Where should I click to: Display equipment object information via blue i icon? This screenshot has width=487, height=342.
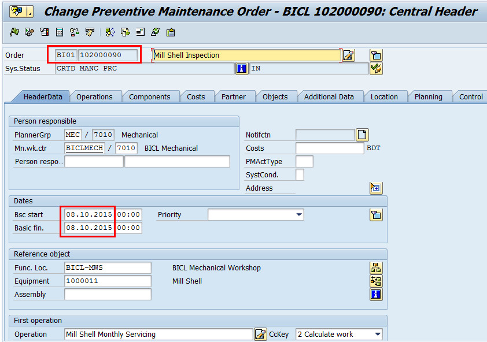375,294
